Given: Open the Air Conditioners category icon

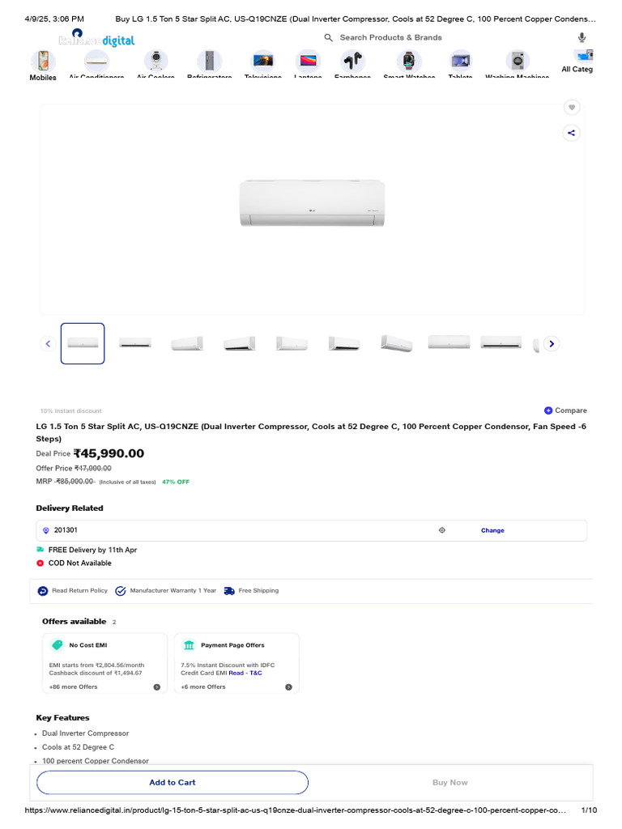Looking at the screenshot, I should pos(96,62).
